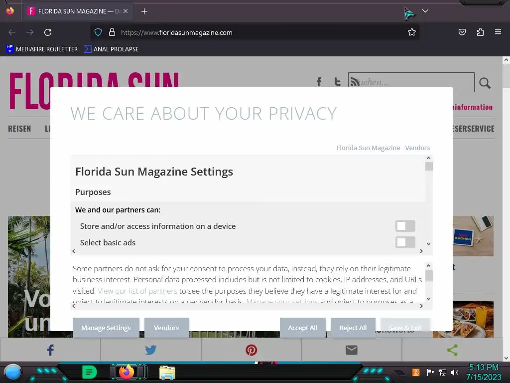
Task: Click the site Facebook icon in header
Action: tap(319, 81)
